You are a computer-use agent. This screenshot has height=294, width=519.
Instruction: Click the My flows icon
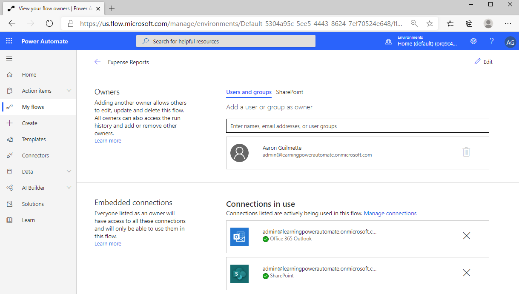(x=10, y=107)
